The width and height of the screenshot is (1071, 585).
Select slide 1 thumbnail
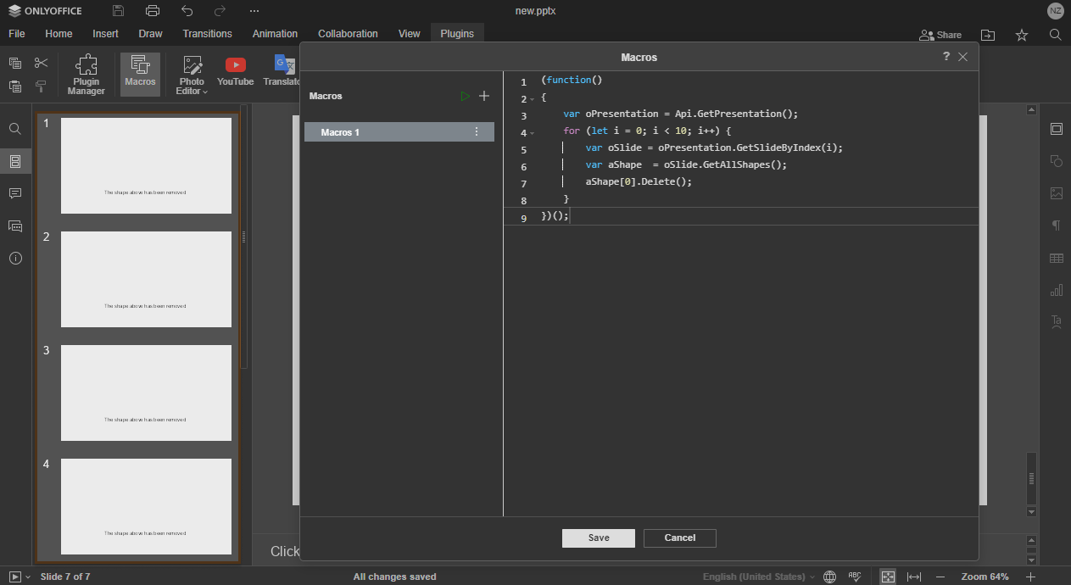coord(146,165)
